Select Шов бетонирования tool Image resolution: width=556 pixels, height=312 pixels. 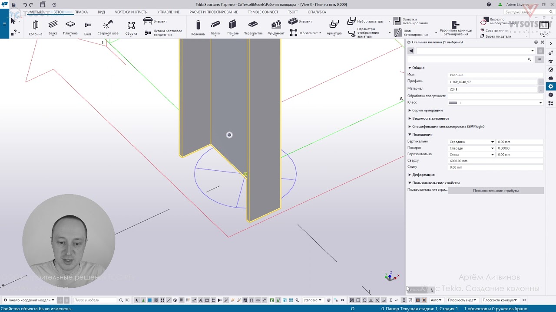(x=410, y=33)
